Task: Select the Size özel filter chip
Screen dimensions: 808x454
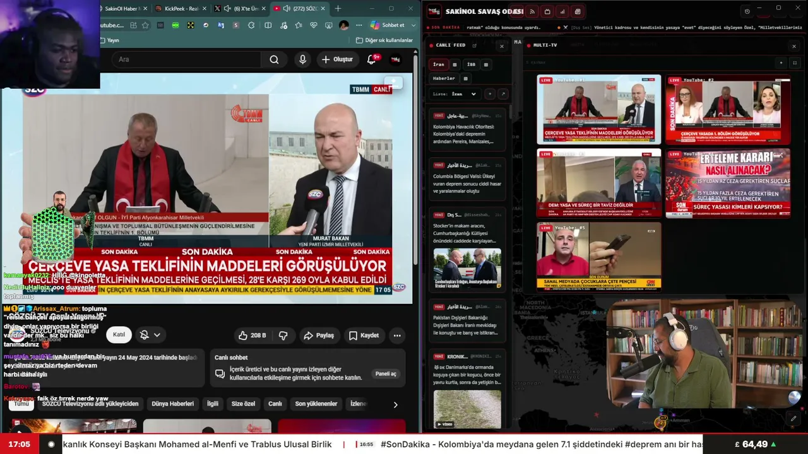Action: tap(243, 404)
